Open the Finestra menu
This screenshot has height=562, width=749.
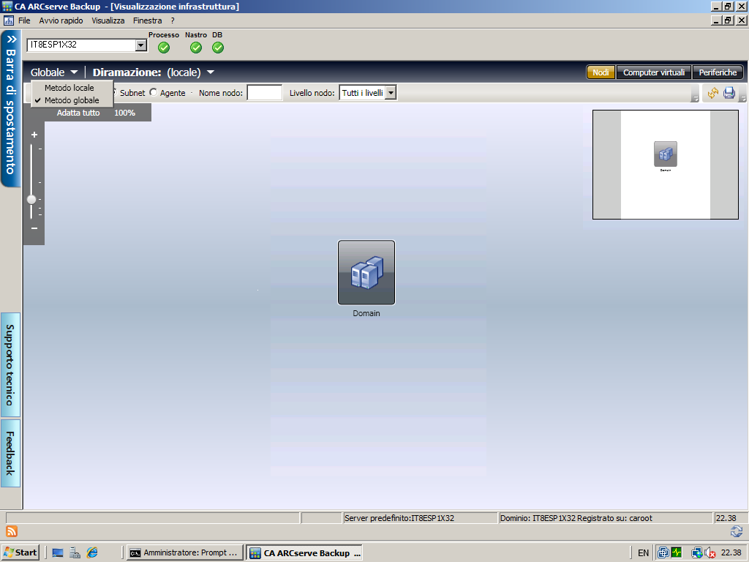coord(148,20)
